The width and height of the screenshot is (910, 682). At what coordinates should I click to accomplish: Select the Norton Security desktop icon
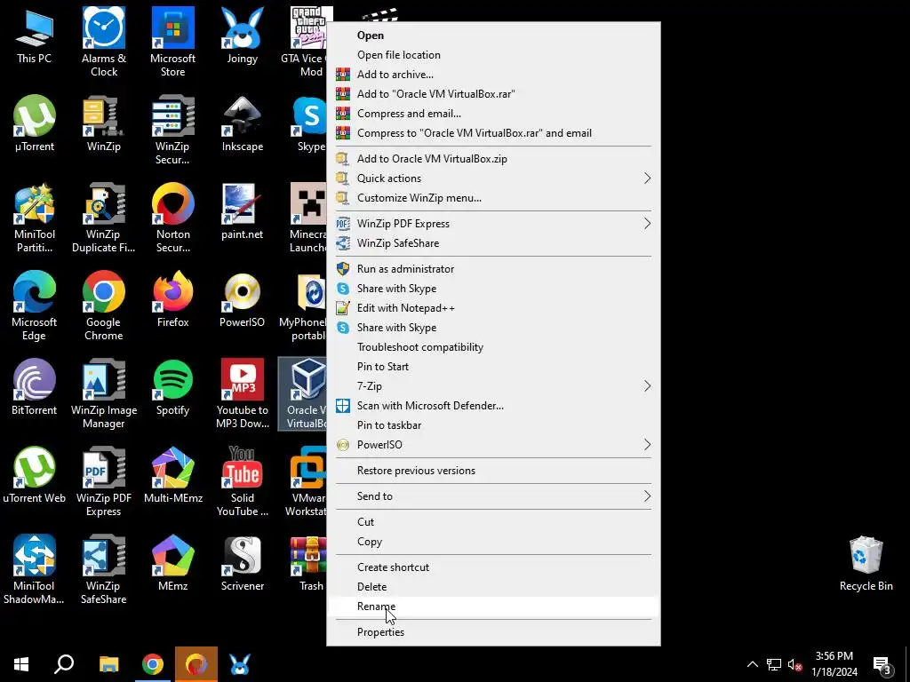172,218
